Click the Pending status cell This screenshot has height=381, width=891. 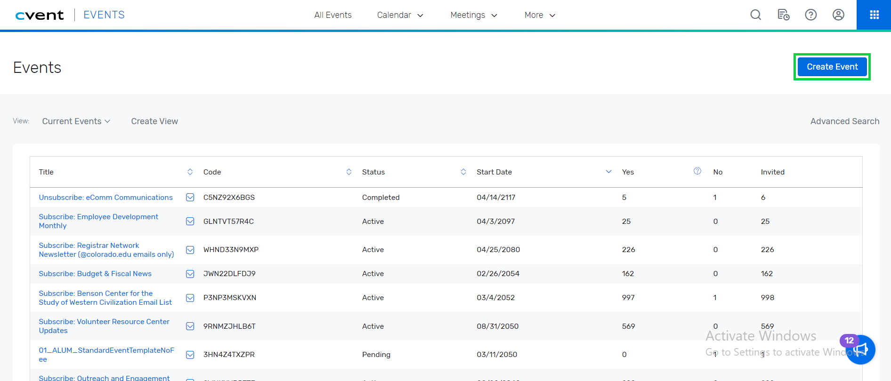(x=376, y=355)
